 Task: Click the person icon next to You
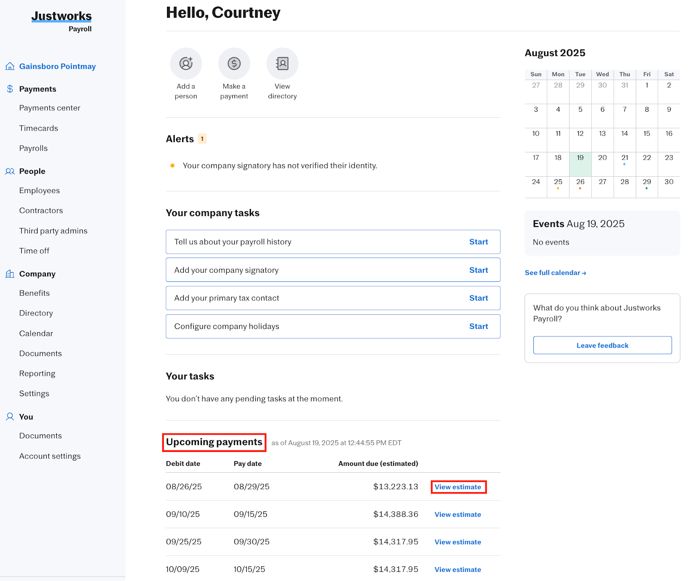coord(9,416)
